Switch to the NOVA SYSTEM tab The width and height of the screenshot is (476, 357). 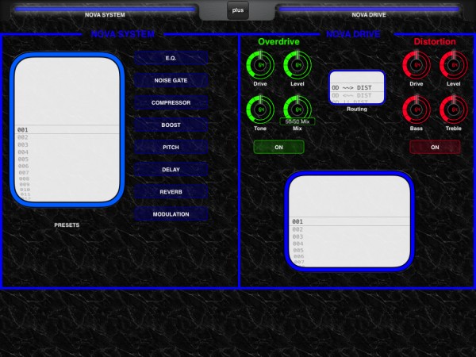click(x=105, y=11)
